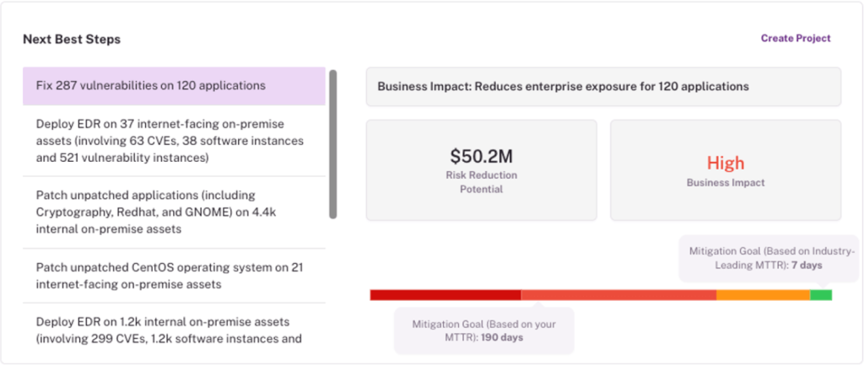This screenshot has width=864, height=365.
Task: Click the green end segment of the bar
Action: pyautogui.click(x=821, y=295)
